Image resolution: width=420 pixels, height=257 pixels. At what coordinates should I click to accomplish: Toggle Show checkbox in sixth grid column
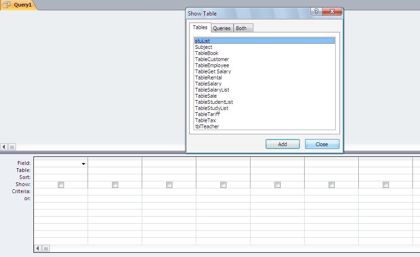tap(331, 185)
